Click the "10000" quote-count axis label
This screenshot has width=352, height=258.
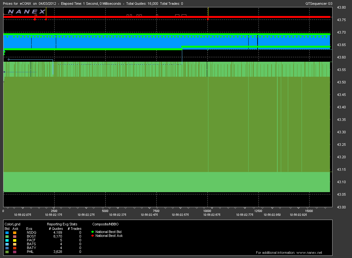pyautogui.click(x=207, y=211)
